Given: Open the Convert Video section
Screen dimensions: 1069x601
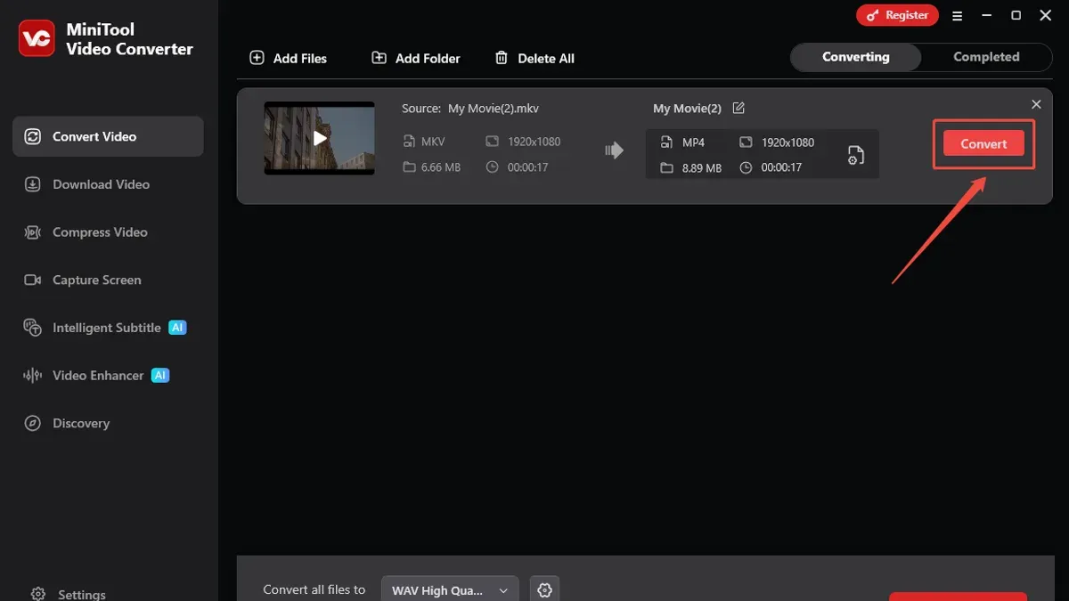Looking at the screenshot, I should (108, 136).
